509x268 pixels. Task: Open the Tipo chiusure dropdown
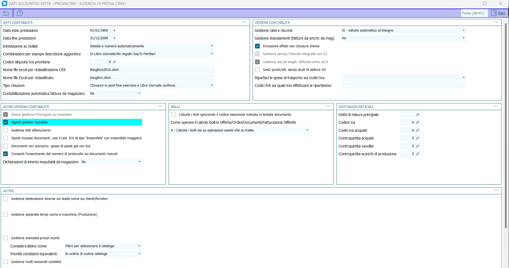212,86
